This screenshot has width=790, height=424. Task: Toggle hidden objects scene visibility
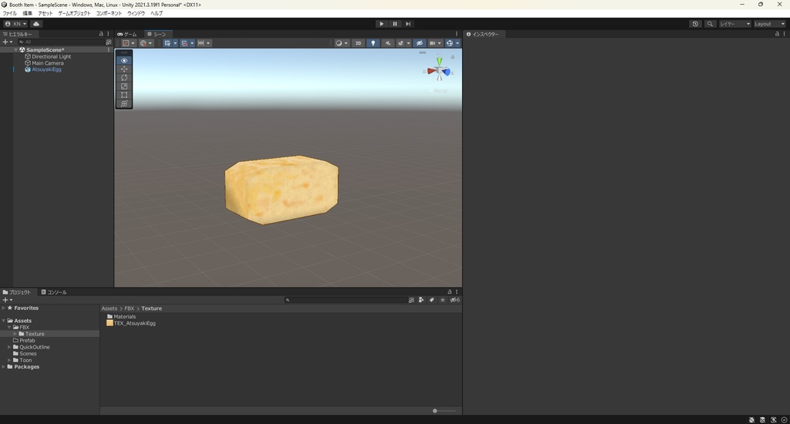tap(419, 43)
